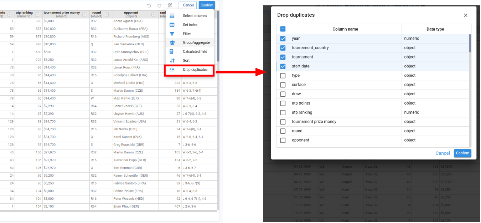This screenshot has width=481, height=223.
Task: Select Group/aggregate from the menu
Action: tap(196, 43)
